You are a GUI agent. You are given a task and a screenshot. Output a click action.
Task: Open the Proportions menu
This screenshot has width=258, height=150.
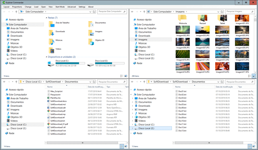[x=17, y=7]
